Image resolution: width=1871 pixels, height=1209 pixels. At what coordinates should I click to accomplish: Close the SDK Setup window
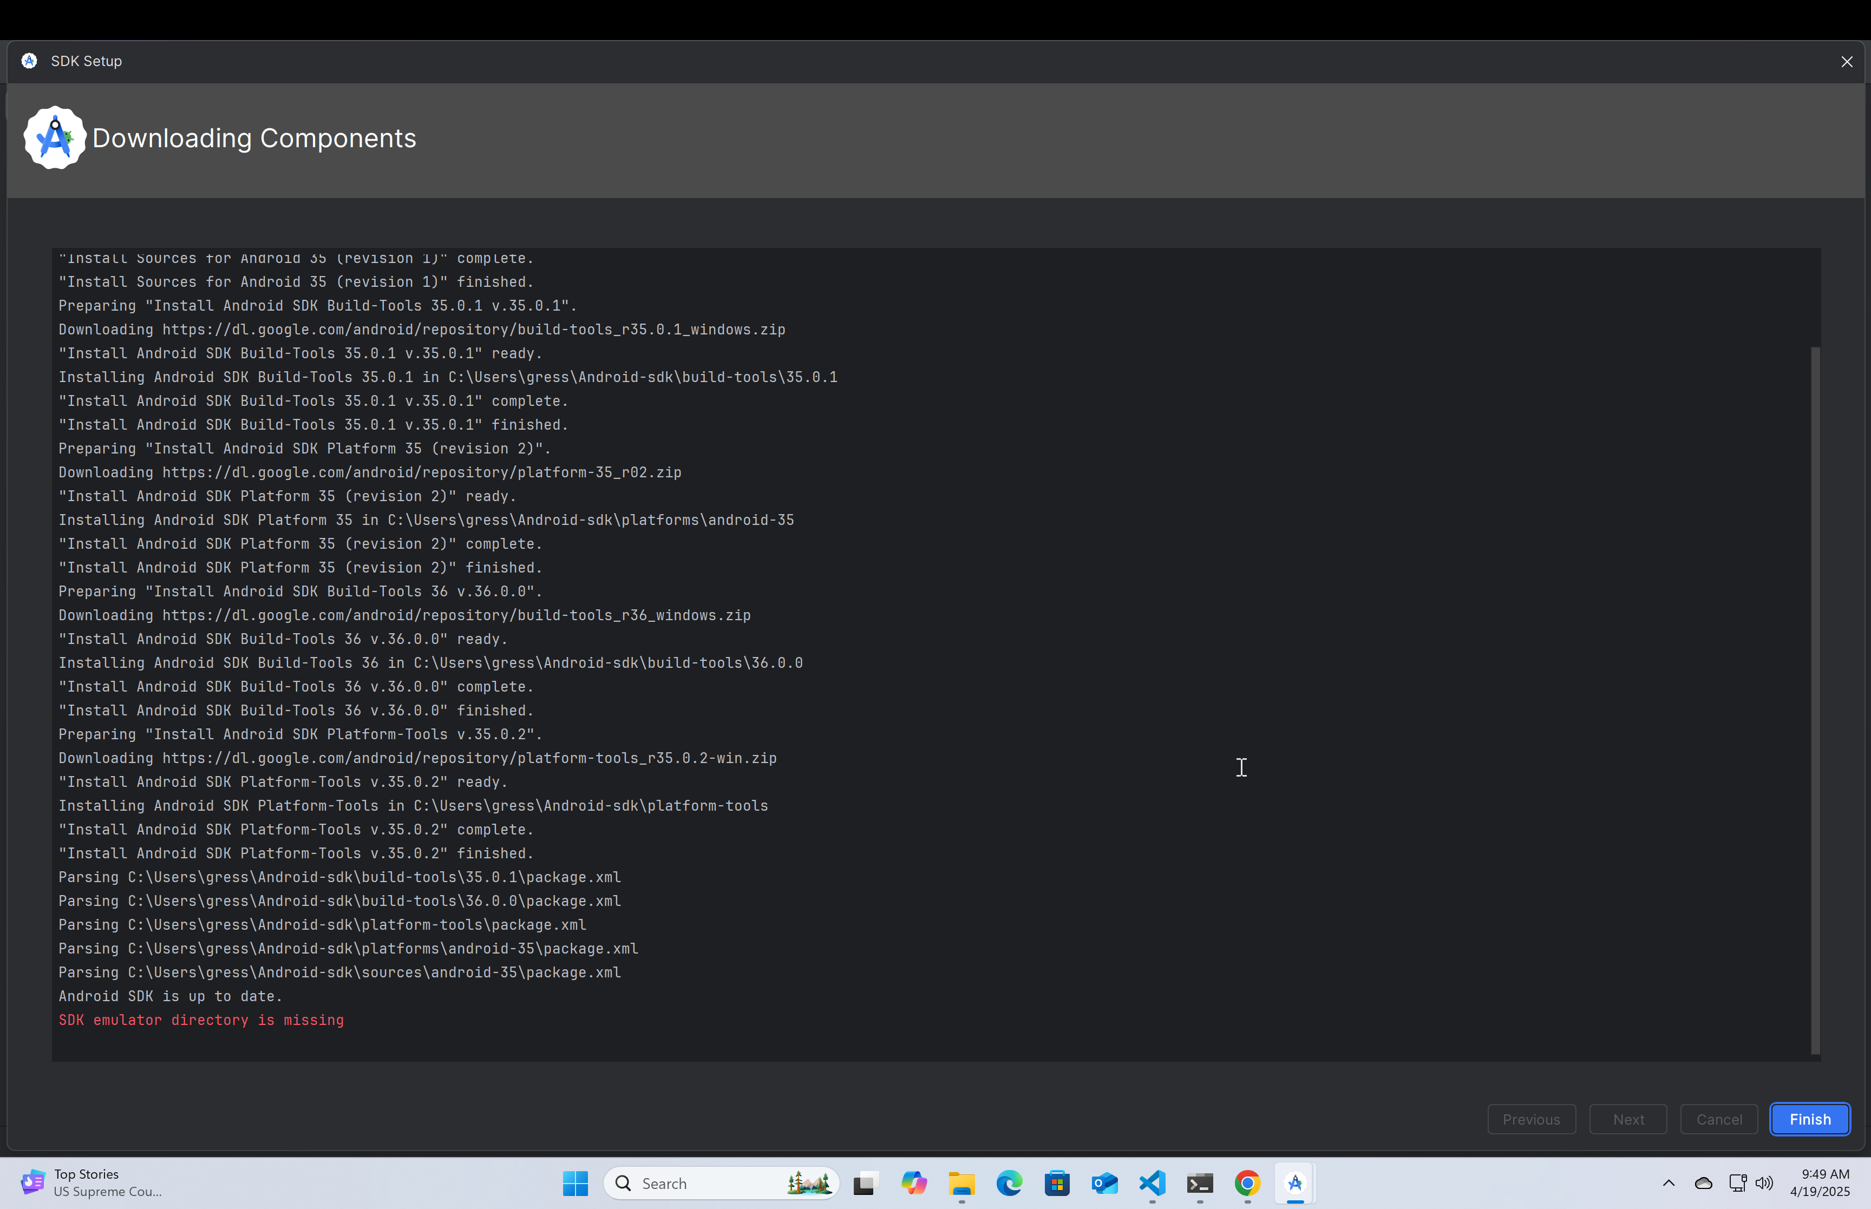1847,61
